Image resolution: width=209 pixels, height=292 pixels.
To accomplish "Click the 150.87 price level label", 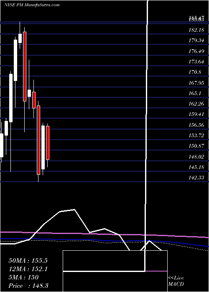I will (x=196, y=146).
